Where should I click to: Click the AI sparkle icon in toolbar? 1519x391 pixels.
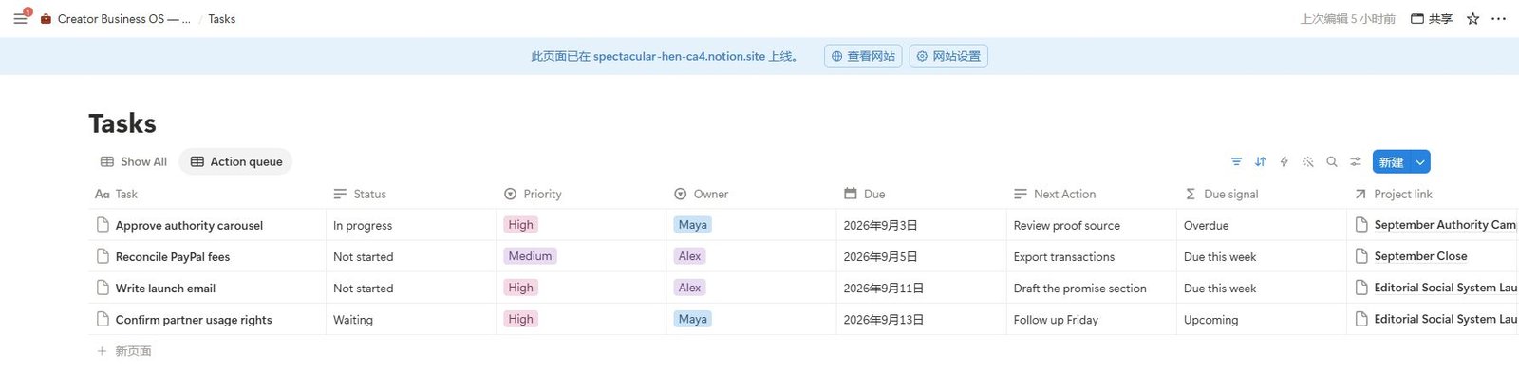coord(1308,162)
